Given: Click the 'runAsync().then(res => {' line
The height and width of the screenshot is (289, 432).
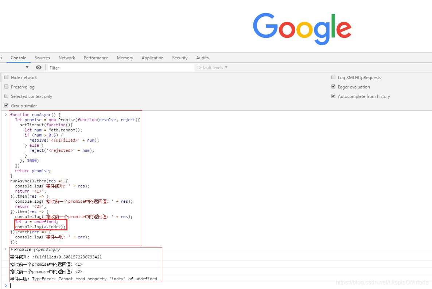Looking at the screenshot, I should 39,181.
